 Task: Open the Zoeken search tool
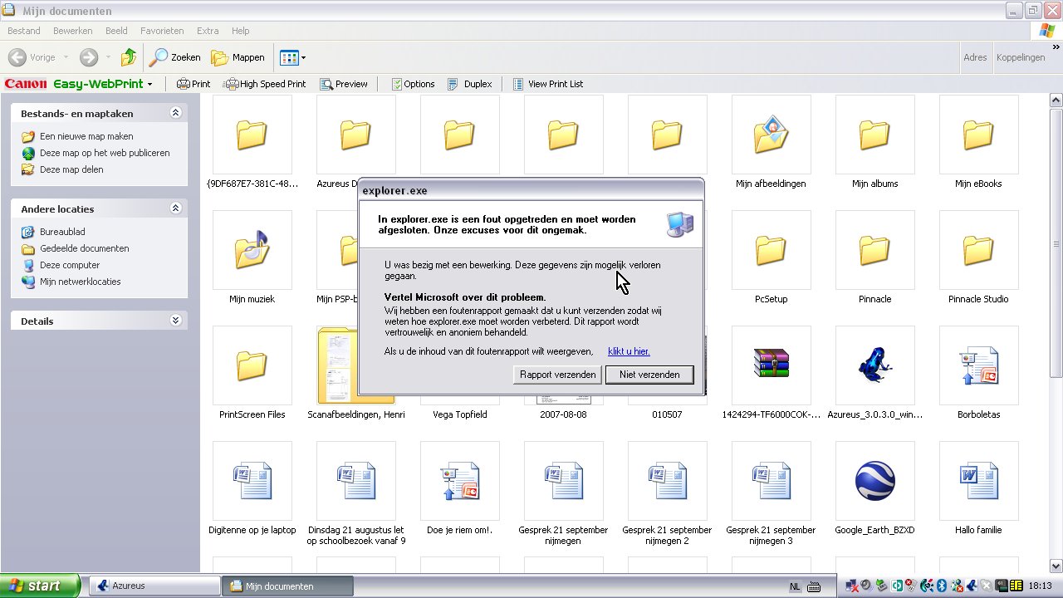point(175,57)
